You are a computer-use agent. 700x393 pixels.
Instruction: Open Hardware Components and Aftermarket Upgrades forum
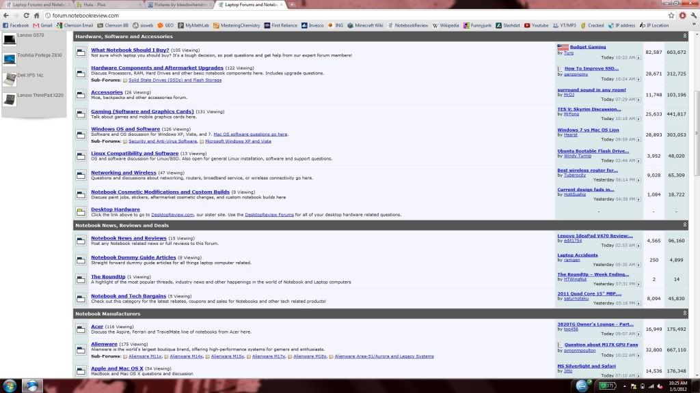157,68
